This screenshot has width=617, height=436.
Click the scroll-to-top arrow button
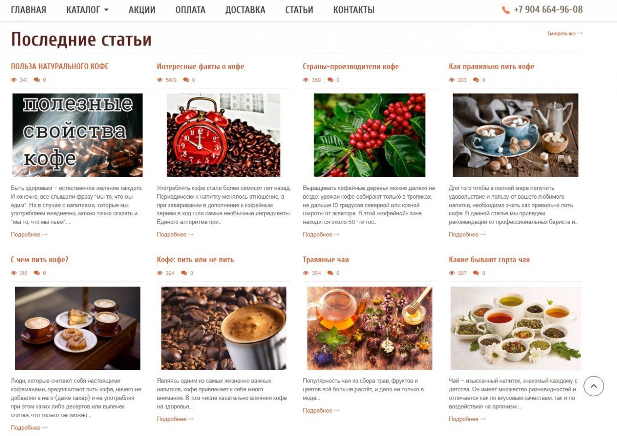(x=594, y=386)
